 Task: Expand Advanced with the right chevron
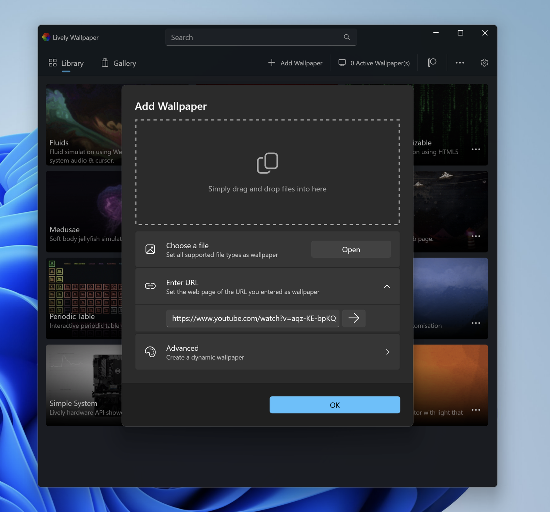[387, 352]
